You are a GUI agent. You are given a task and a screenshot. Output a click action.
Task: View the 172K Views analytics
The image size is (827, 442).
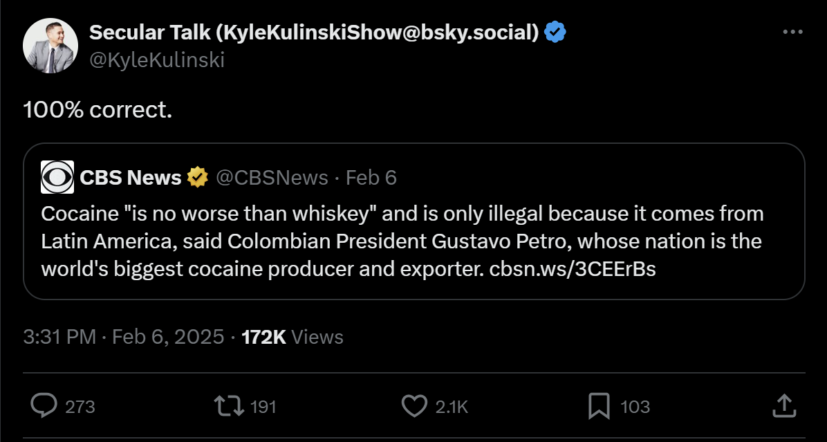(292, 337)
